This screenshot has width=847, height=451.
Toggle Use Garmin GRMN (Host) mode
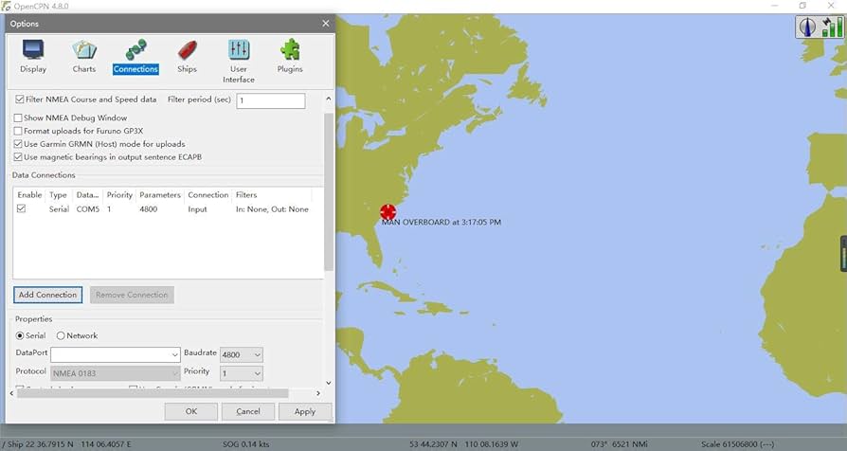pos(18,144)
